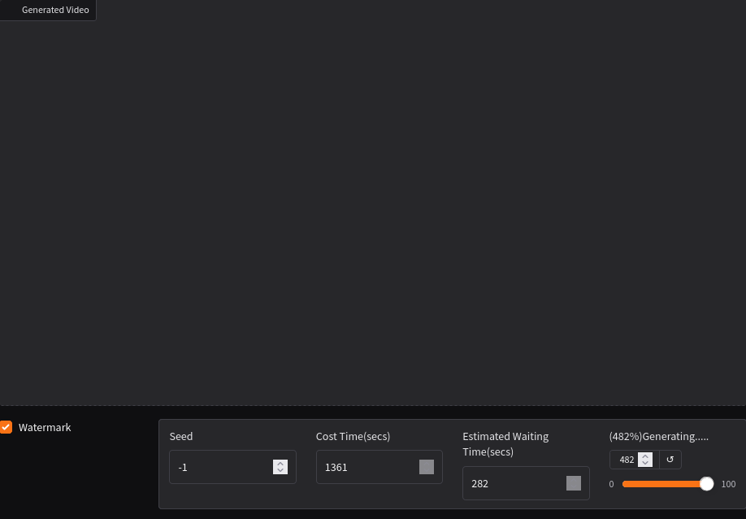Click the (482%)Generating..... status text
746x519 pixels.
coord(658,436)
